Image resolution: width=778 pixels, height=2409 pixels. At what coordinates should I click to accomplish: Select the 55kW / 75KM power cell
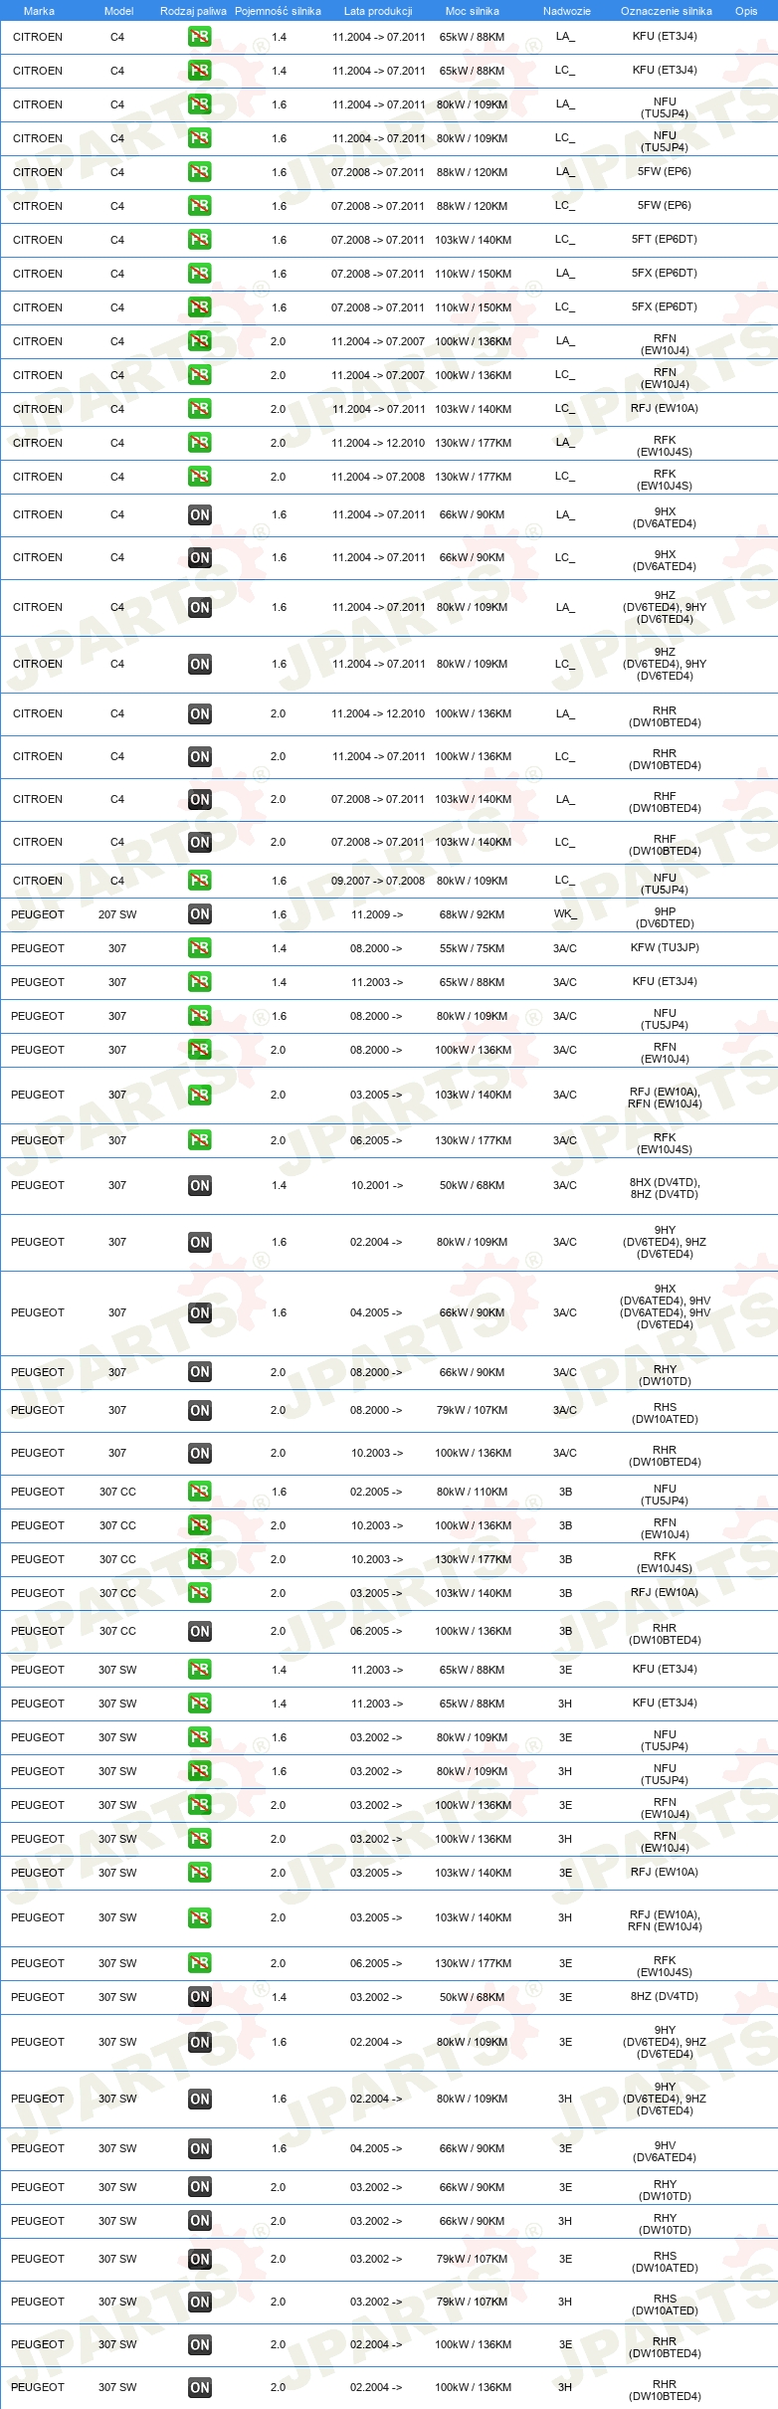coord(472,948)
